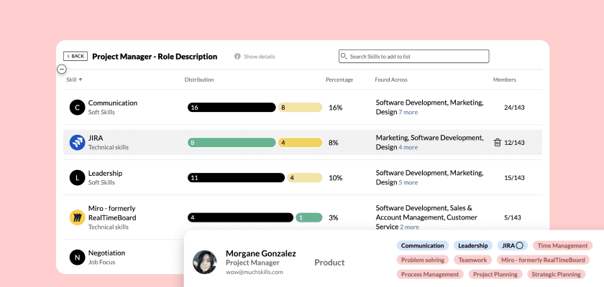The height and width of the screenshot is (287, 604).
Task: Click the Miro logo icon
Action: [x=77, y=217]
